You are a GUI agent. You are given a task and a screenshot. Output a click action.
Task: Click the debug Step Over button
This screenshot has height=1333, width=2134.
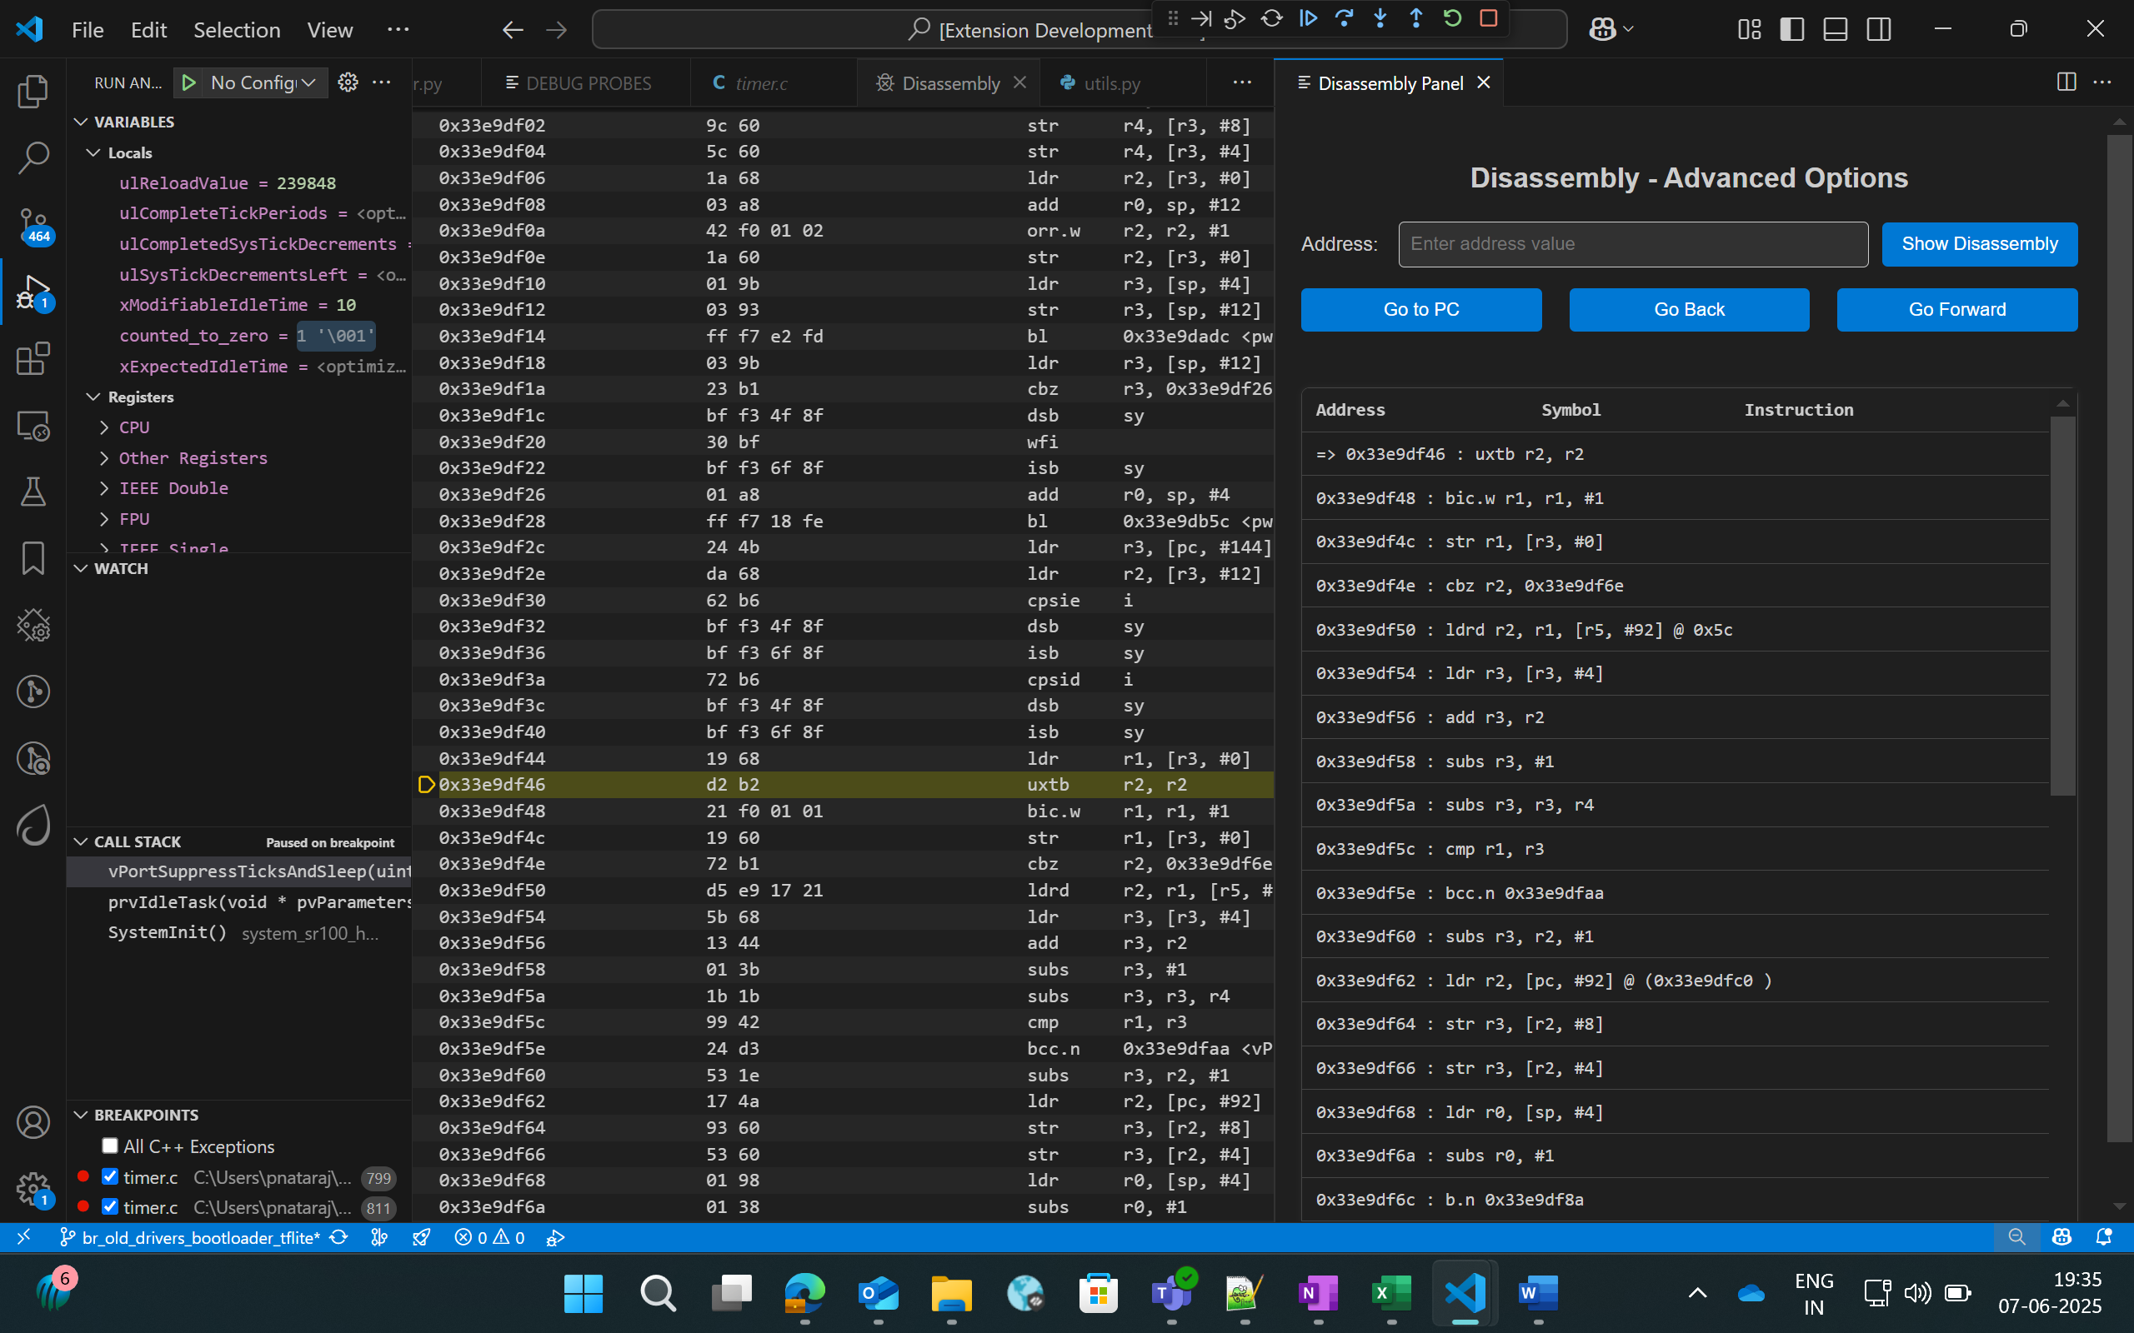(1344, 18)
